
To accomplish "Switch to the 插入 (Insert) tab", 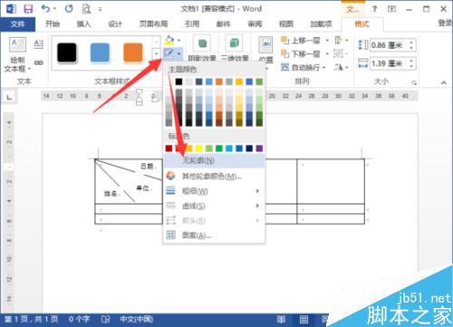I will (x=83, y=24).
